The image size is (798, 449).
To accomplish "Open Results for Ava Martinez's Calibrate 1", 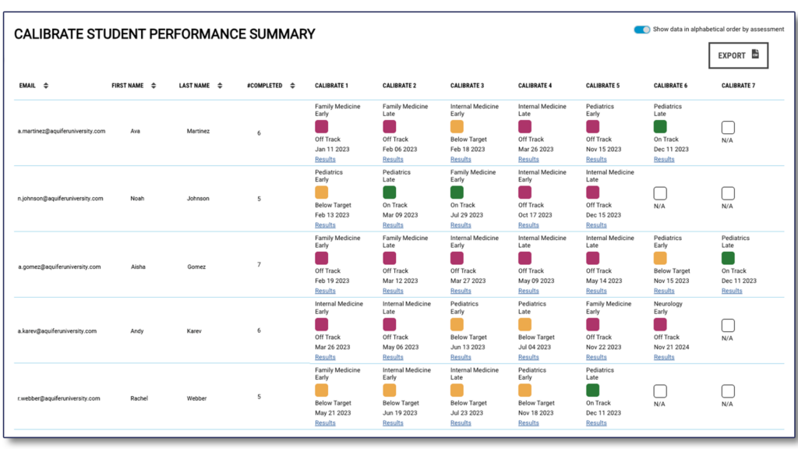I will tap(325, 160).
